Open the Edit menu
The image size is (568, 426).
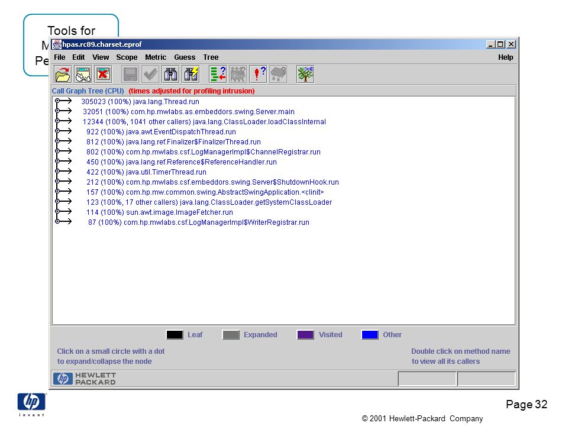click(78, 57)
